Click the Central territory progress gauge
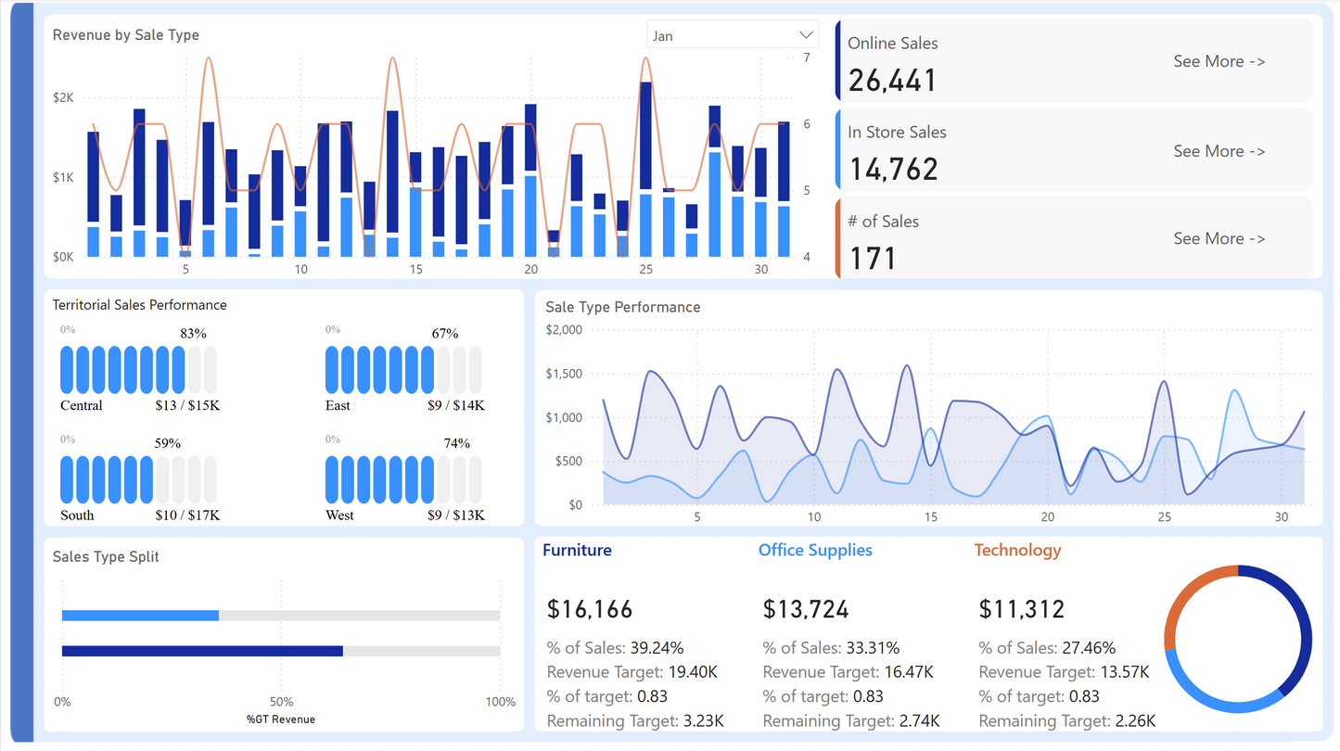This screenshot has height=751, width=1340. pos(139,370)
